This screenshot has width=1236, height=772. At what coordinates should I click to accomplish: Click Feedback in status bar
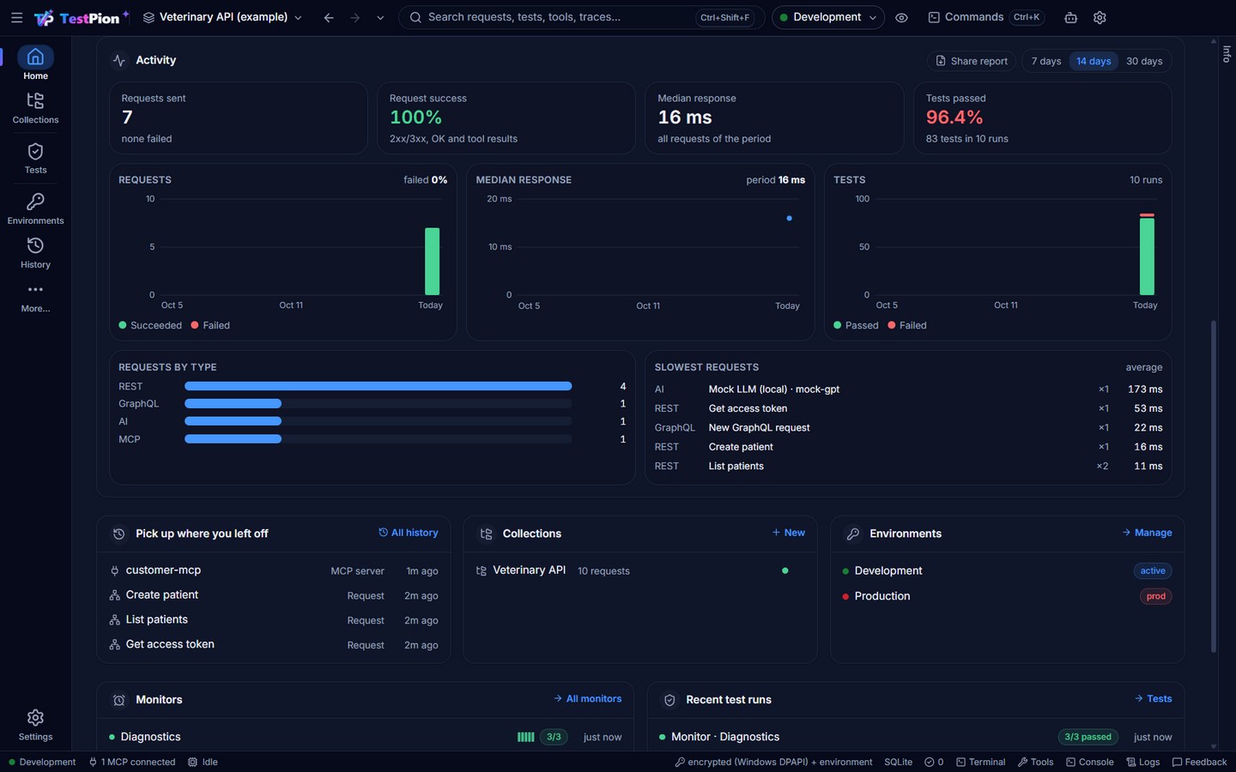(1199, 762)
